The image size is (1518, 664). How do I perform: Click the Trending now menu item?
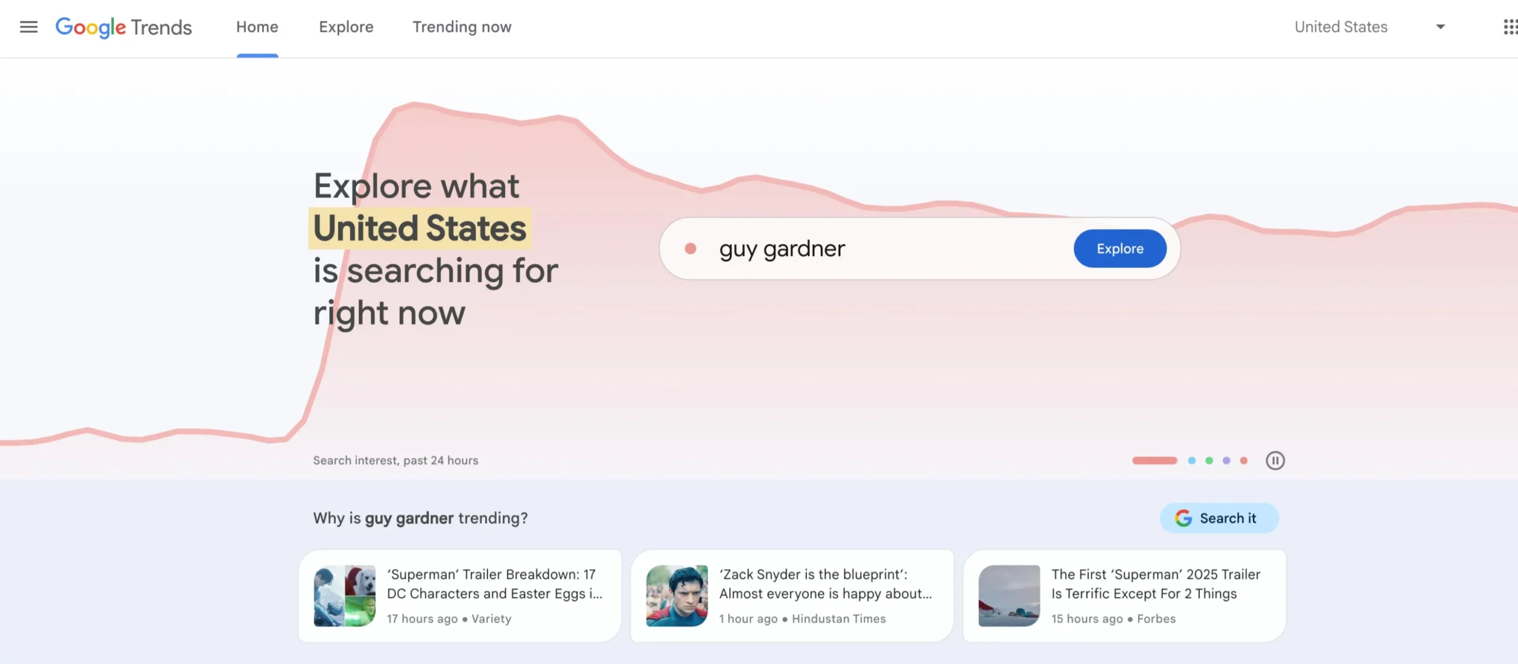[462, 27]
